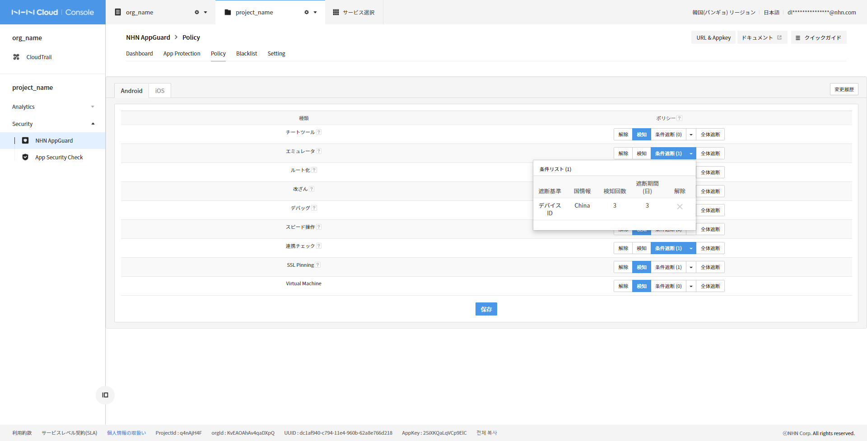Viewport: 867px width, 441px height.
Task: Click help icon beside ポリシー header
Action: [x=680, y=118]
